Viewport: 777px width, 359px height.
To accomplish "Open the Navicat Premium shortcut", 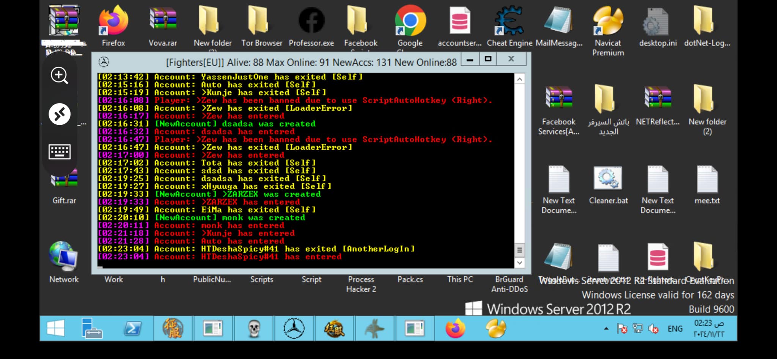I will coord(608,31).
